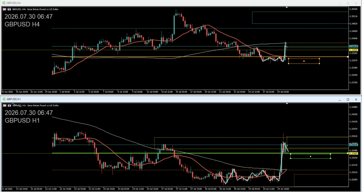Screen dimensions: 362x192
Task: Click 1.34040 on H4 price scale
Action: [x=354, y=38]
